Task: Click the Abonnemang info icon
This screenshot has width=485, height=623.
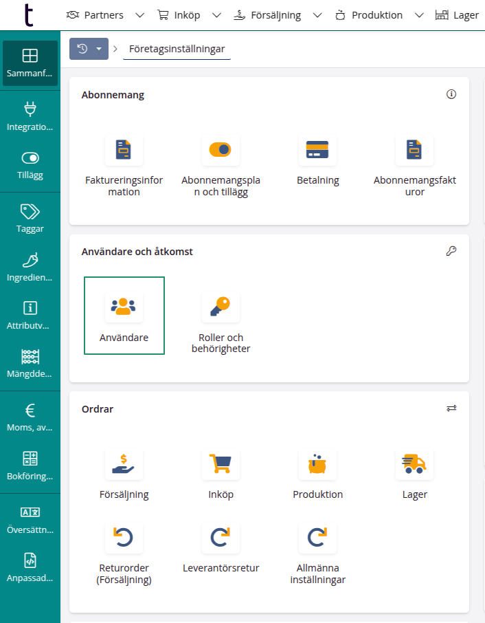Action: click(451, 95)
